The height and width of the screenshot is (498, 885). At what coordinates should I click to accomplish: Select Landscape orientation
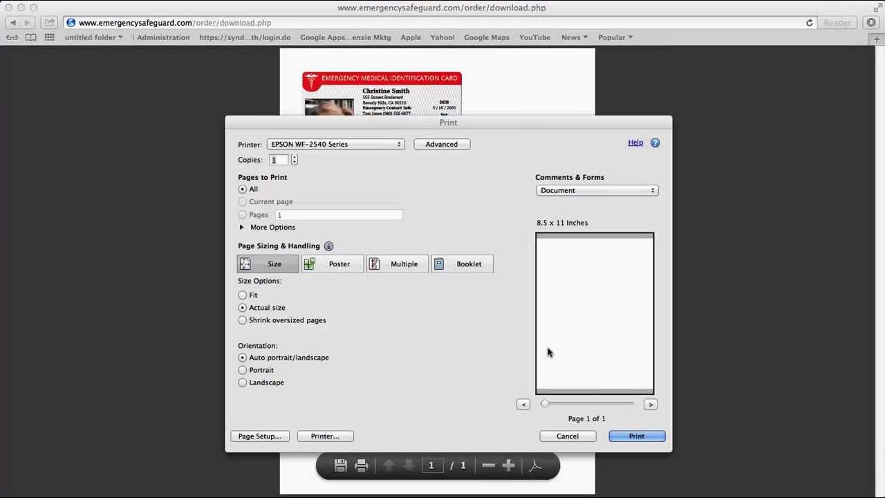(242, 382)
